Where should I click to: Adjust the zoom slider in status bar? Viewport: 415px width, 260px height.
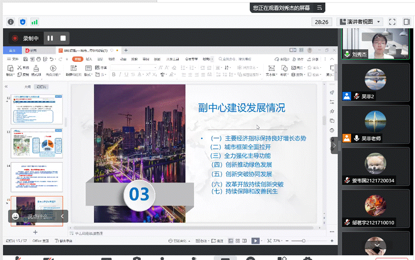coord(304,241)
